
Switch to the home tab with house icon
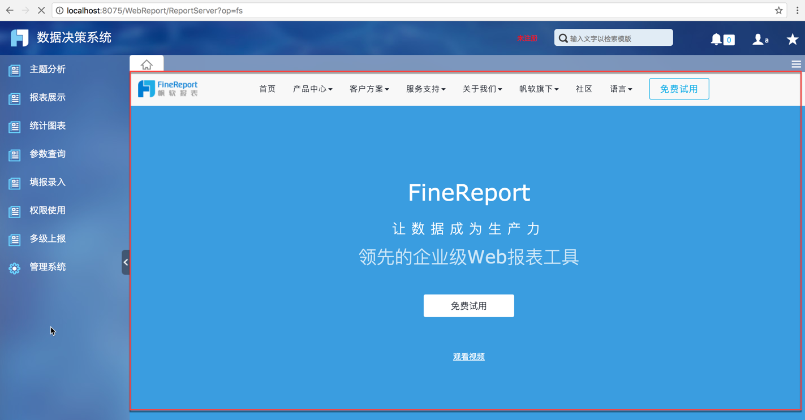coord(147,64)
